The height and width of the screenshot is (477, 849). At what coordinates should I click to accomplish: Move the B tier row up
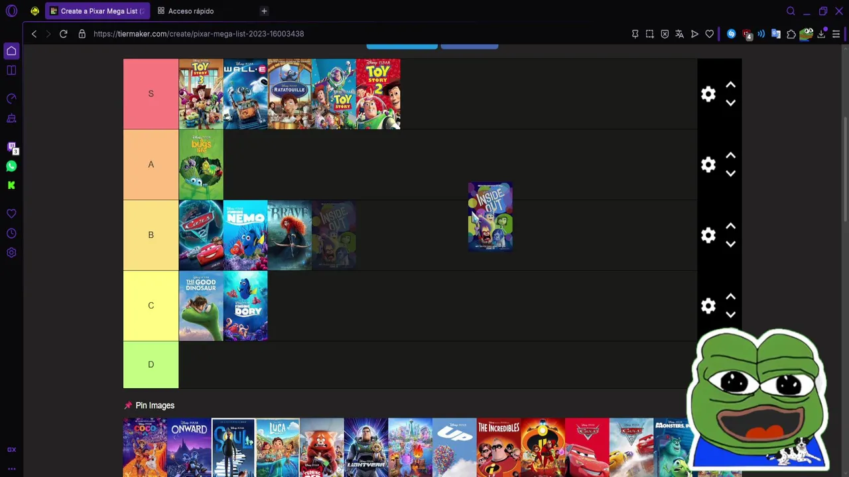pos(730,226)
